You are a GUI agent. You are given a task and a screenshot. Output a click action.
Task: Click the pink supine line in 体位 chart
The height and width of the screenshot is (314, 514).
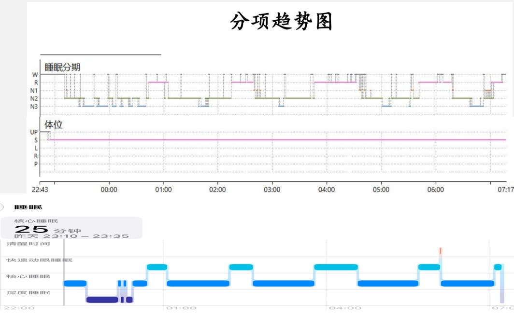[277, 140]
